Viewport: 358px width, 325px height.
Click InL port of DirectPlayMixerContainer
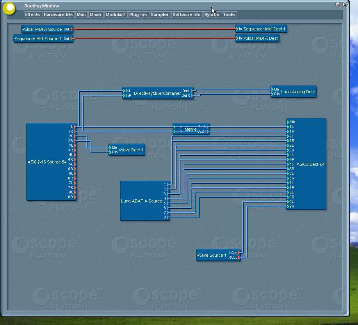[124, 91]
